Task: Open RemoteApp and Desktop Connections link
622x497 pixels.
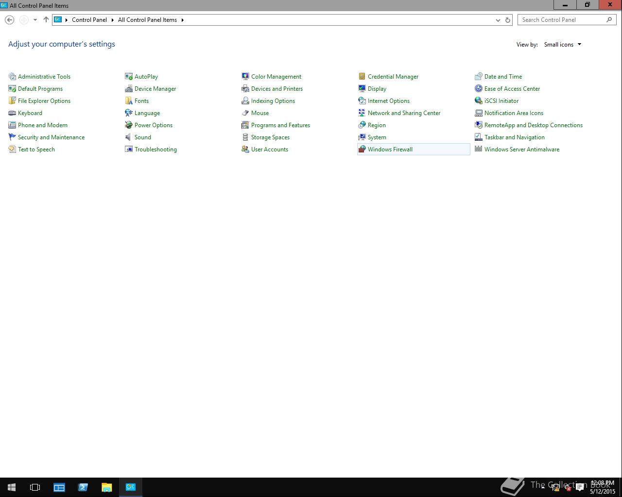Action: 534,125
